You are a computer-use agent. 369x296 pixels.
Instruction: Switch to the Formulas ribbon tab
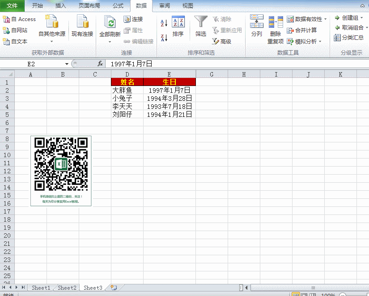point(118,6)
